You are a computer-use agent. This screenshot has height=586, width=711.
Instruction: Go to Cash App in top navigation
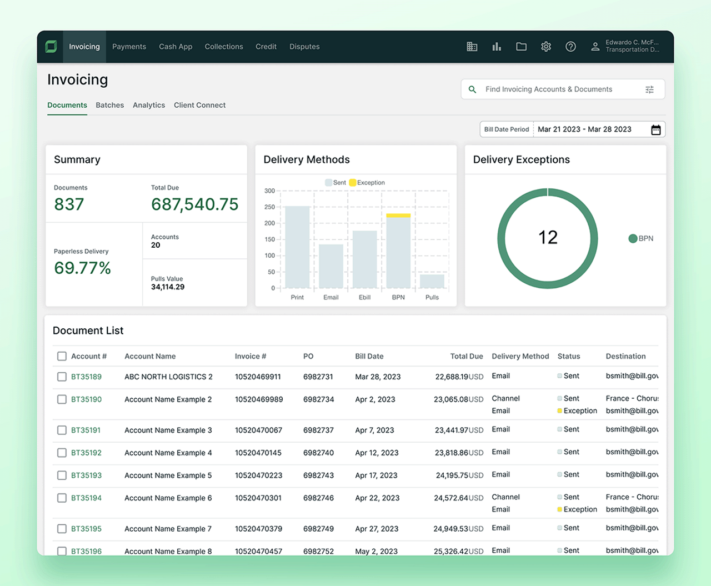pos(176,47)
